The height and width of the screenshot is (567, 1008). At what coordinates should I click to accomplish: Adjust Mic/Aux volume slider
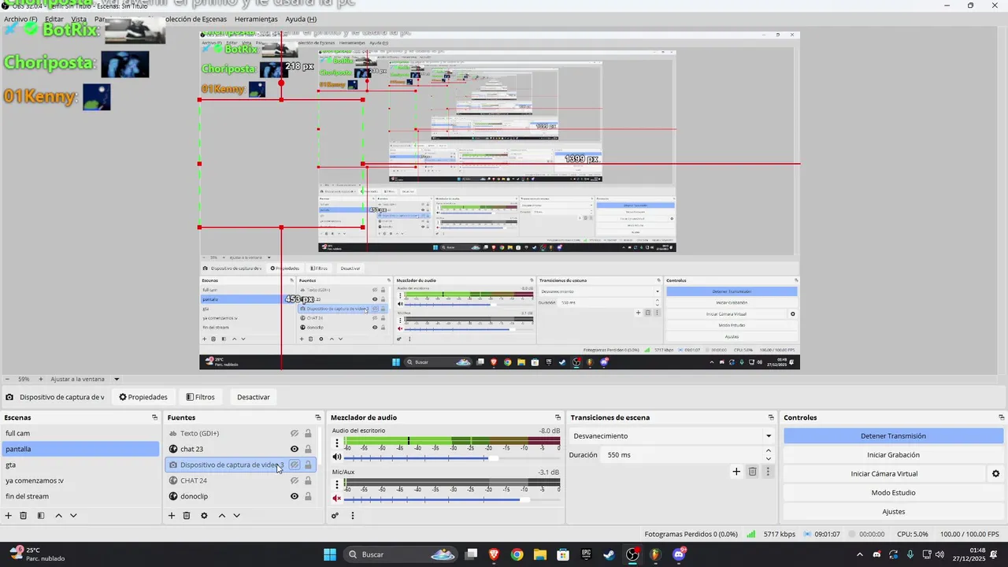coord(452,498)
